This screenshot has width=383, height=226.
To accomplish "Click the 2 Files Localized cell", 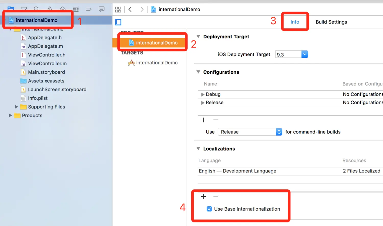I will click(362, 171).
